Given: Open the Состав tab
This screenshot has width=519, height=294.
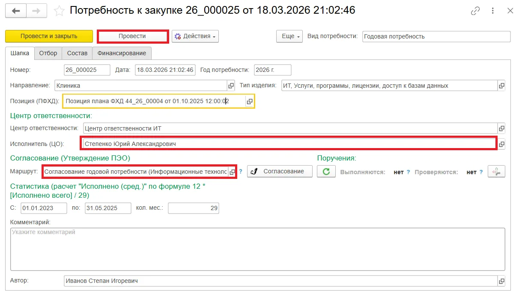Looking at the screenshot, I should (77, 53).
